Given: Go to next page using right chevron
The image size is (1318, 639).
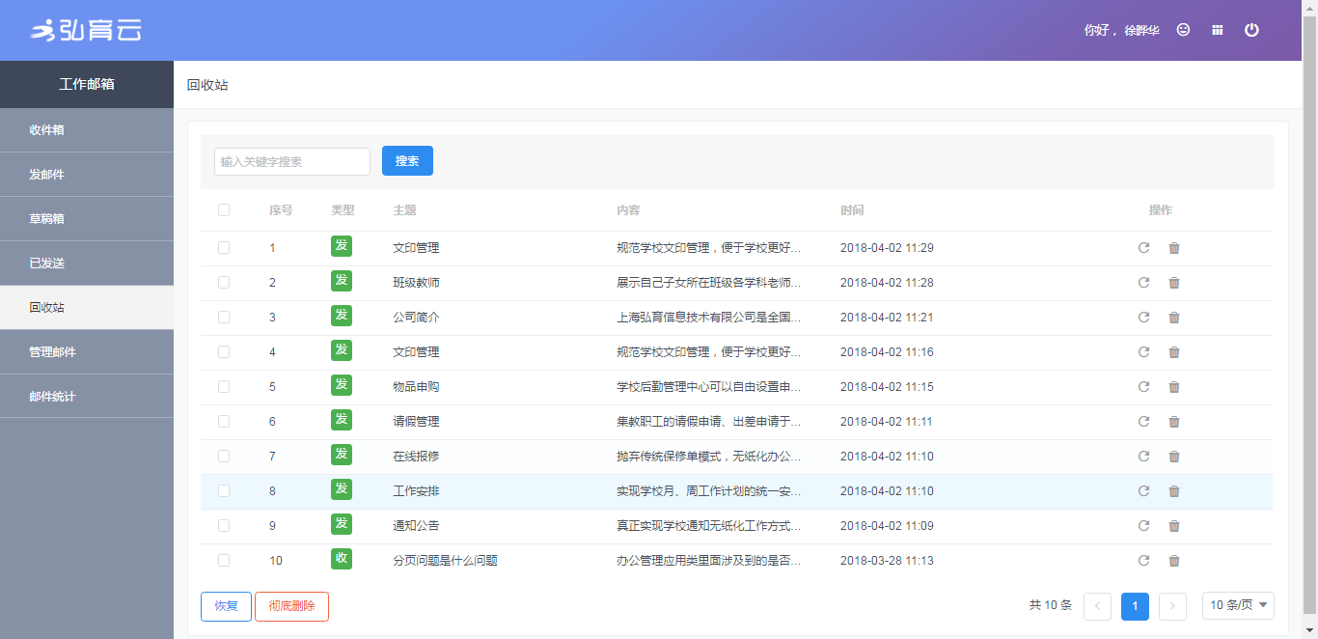Looking at the screenshot, I should pos(1172,606).
